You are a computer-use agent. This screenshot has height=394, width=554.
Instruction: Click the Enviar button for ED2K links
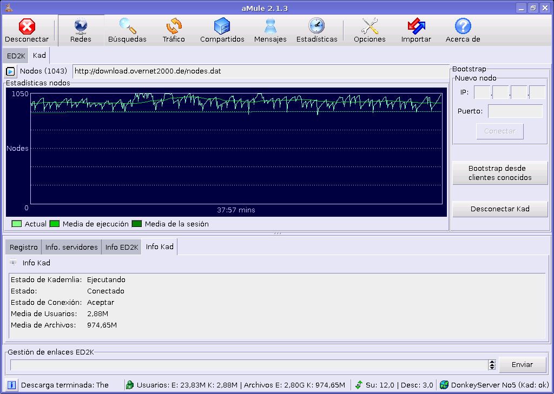coord(522,365)
